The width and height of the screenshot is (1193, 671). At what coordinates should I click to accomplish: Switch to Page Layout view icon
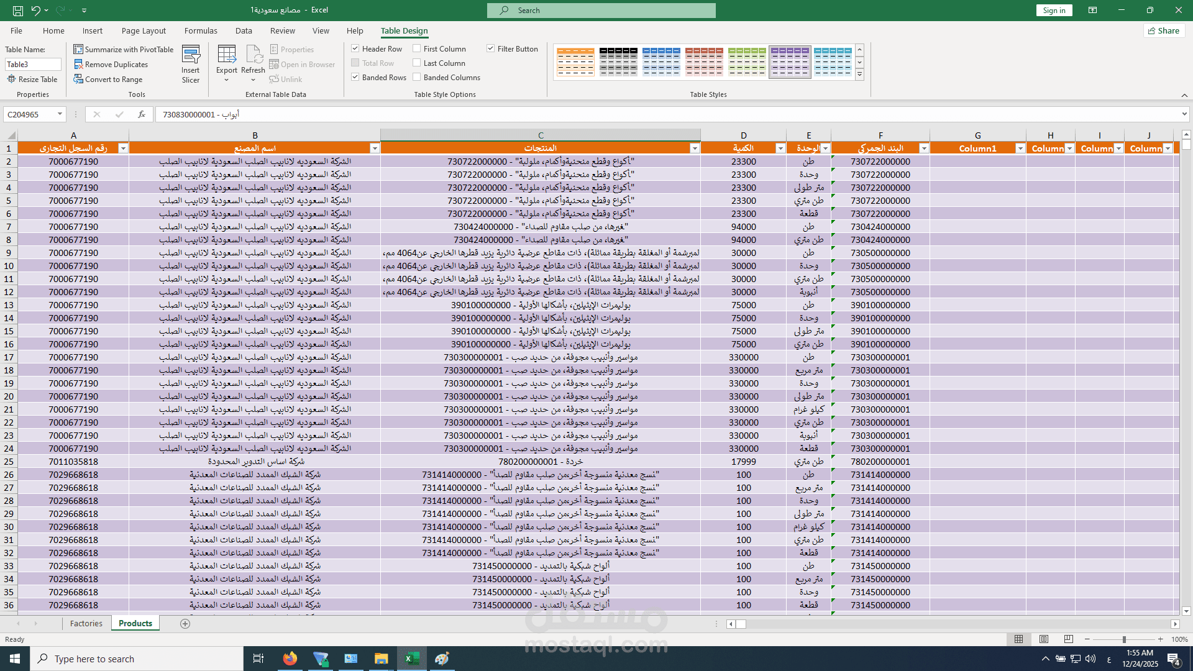tap(1044, 639)
